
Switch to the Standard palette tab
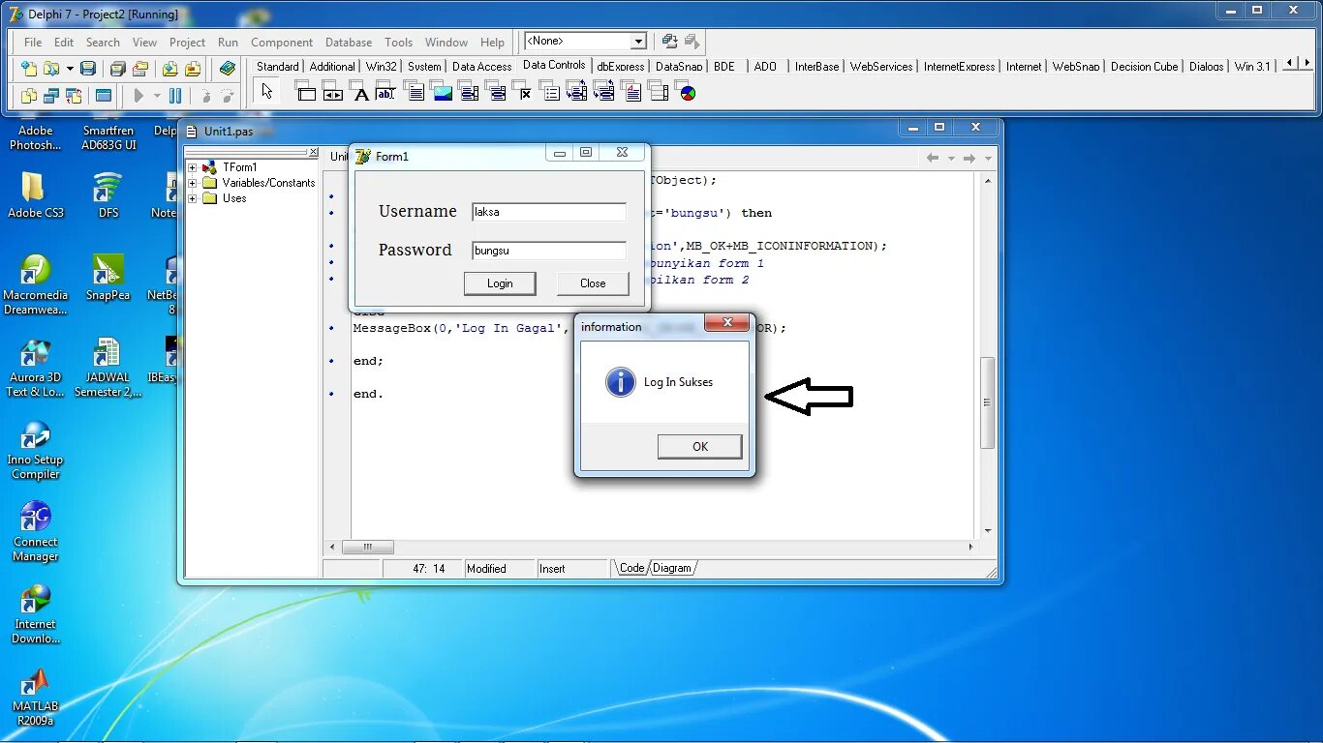(x=278, y=66)
